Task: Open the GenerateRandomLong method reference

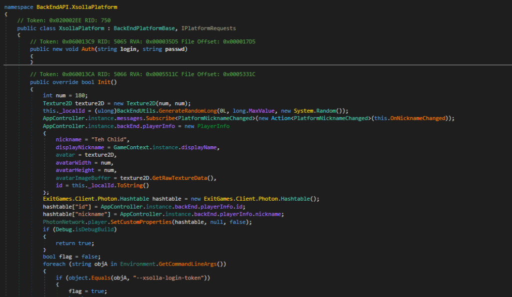Action: coord(188,110)
